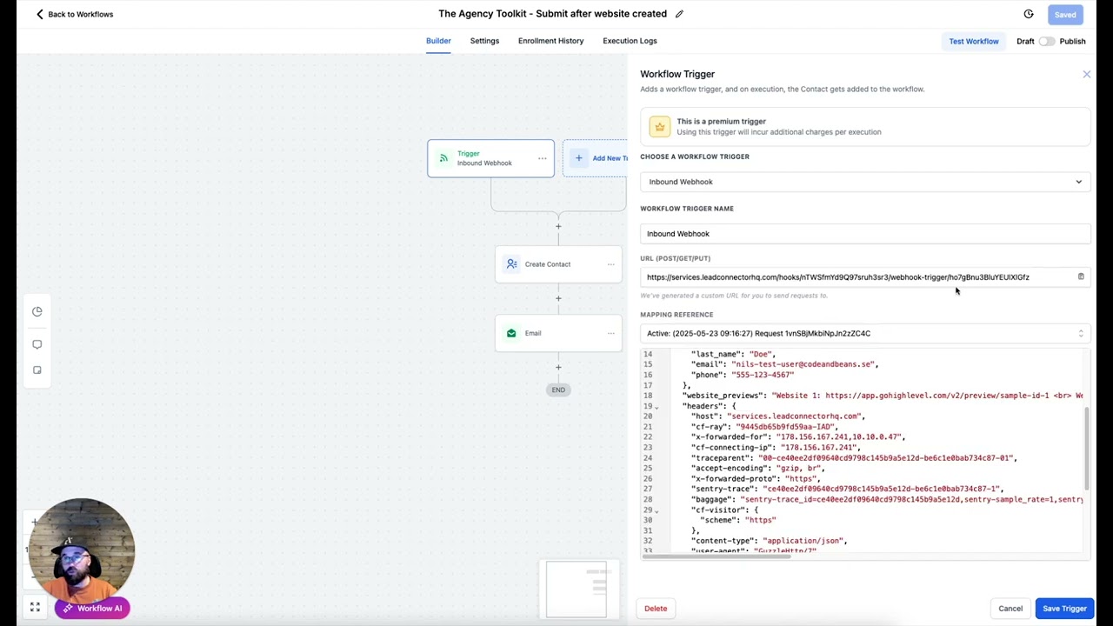Add step between Create Contact and Email

pos(558,299)
